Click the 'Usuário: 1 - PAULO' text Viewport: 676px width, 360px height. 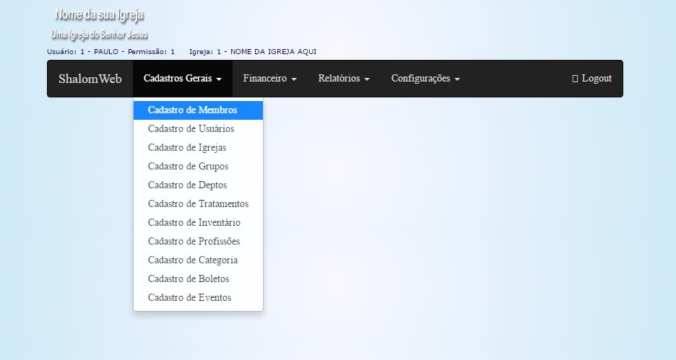[x=83, y=52]
